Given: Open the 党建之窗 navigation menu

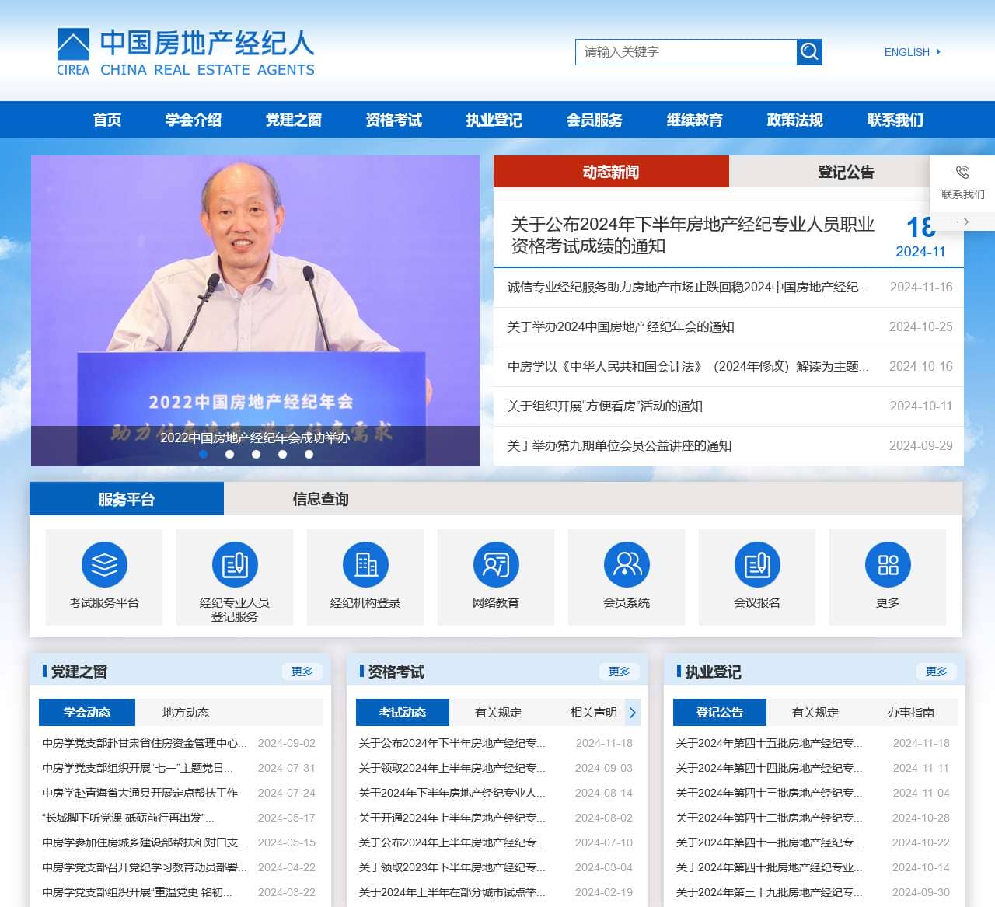Looking at the screenshot, I should click(293, 120).
